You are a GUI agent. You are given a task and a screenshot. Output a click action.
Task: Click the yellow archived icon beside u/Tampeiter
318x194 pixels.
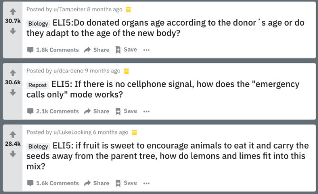(x=128, y=9)
